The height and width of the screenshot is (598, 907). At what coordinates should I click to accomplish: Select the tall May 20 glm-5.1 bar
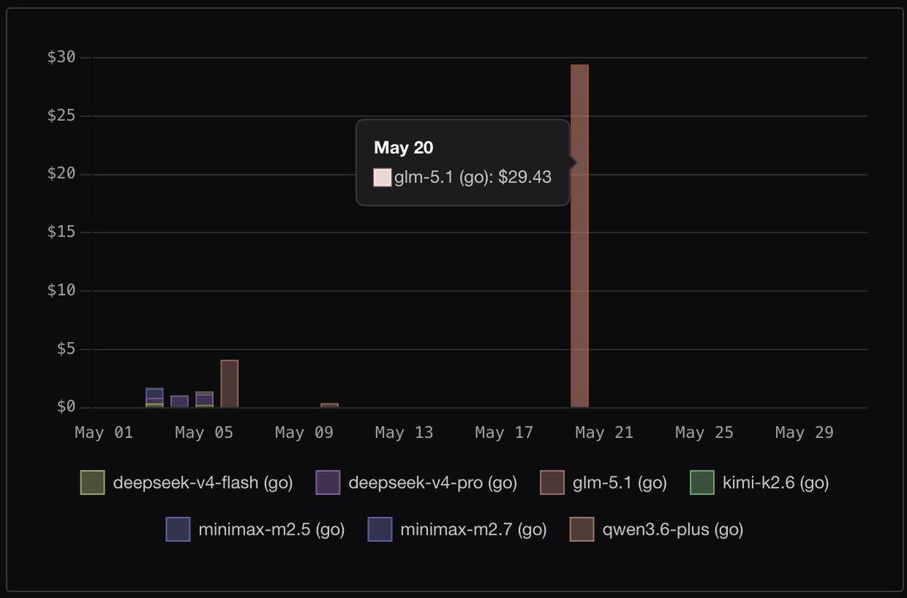[580, 236]
